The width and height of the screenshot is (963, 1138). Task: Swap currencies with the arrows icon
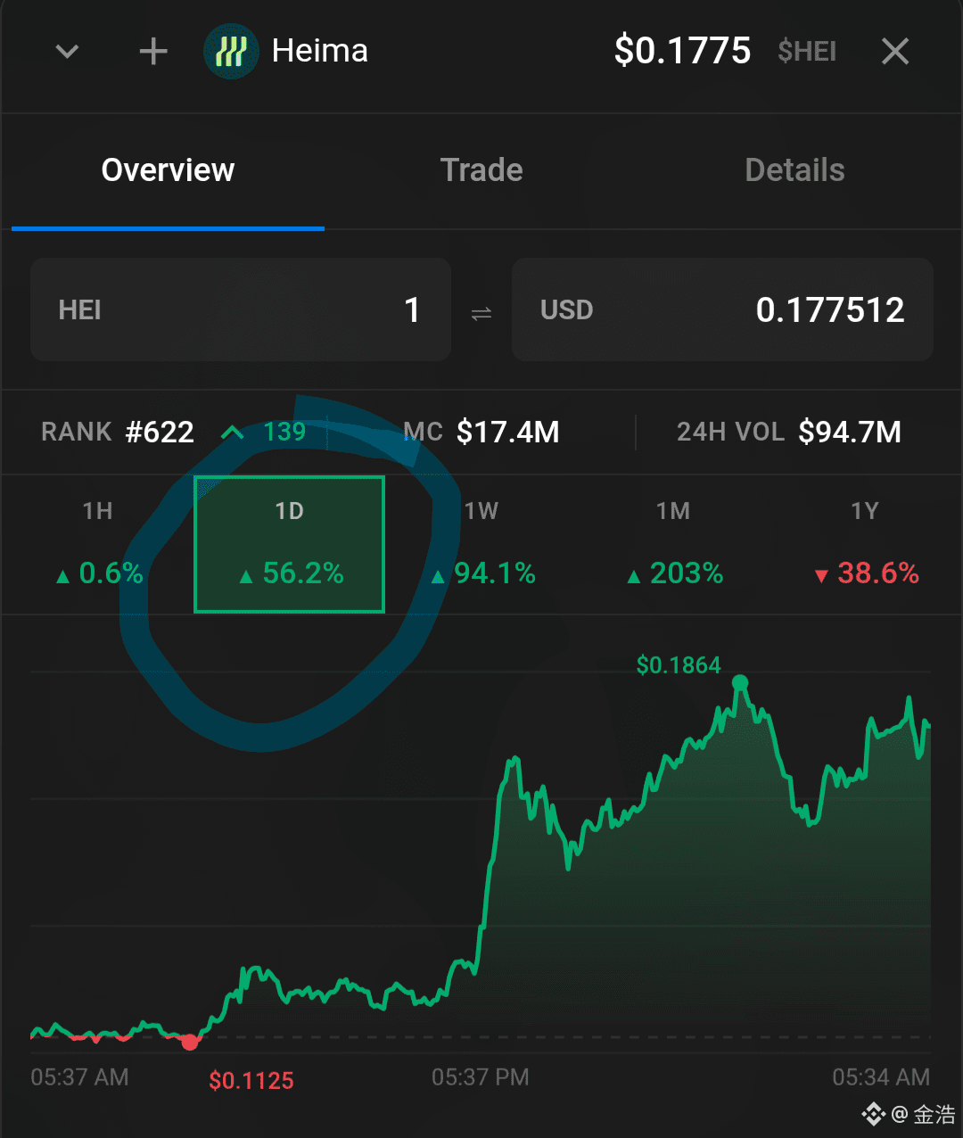pos(481,313)
